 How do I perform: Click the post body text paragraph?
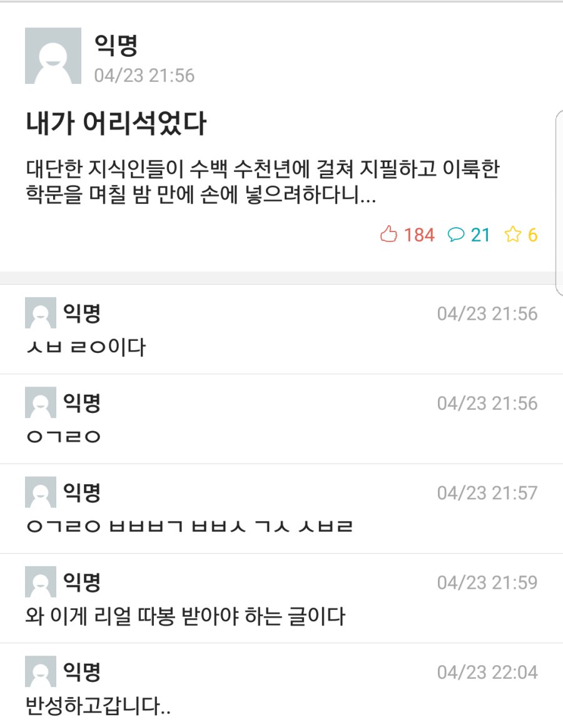click(x=263, y=183)
